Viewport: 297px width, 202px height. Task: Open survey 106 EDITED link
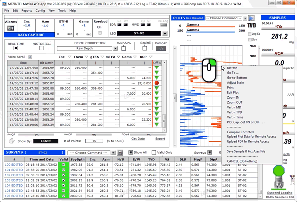(x=14, y=196)
